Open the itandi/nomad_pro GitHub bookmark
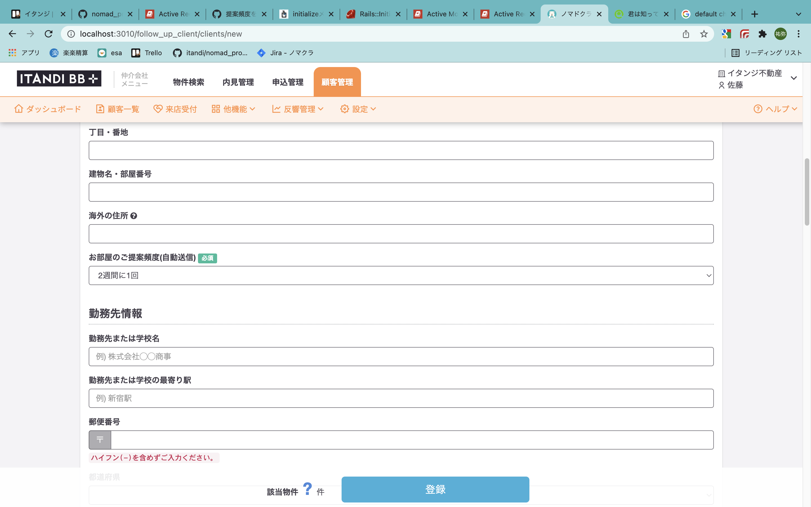Viewport: 811px width, 507px height. pos(210,53)
